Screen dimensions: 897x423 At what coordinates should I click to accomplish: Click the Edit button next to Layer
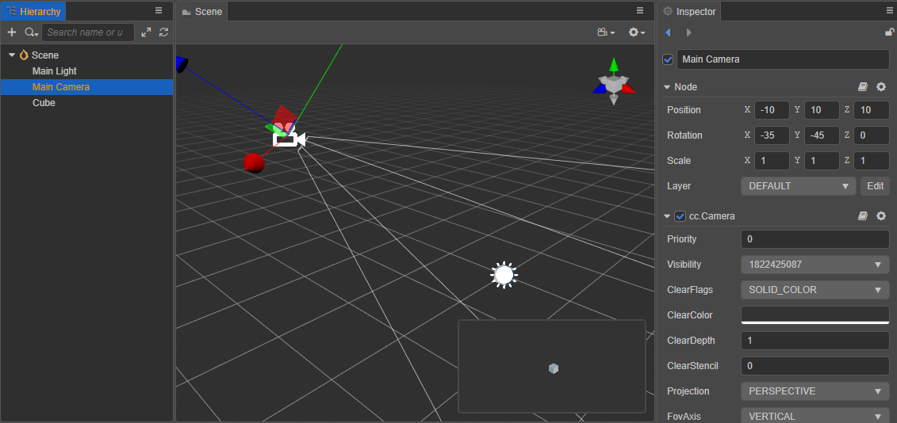(875, 186)
